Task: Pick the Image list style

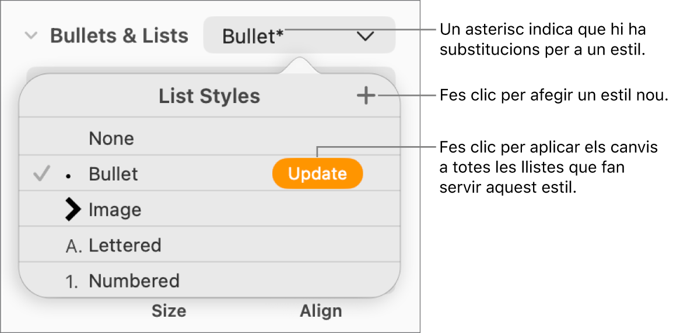Action: [115, 210]
